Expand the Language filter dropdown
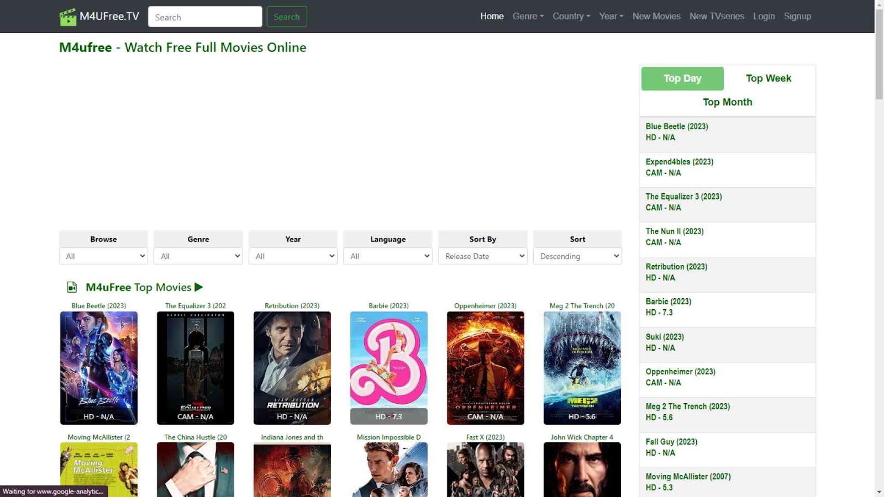The image size is (884, 497). pos(388,256)
